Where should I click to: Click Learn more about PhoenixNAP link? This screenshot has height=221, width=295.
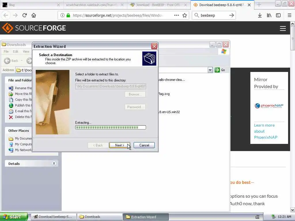266,131
